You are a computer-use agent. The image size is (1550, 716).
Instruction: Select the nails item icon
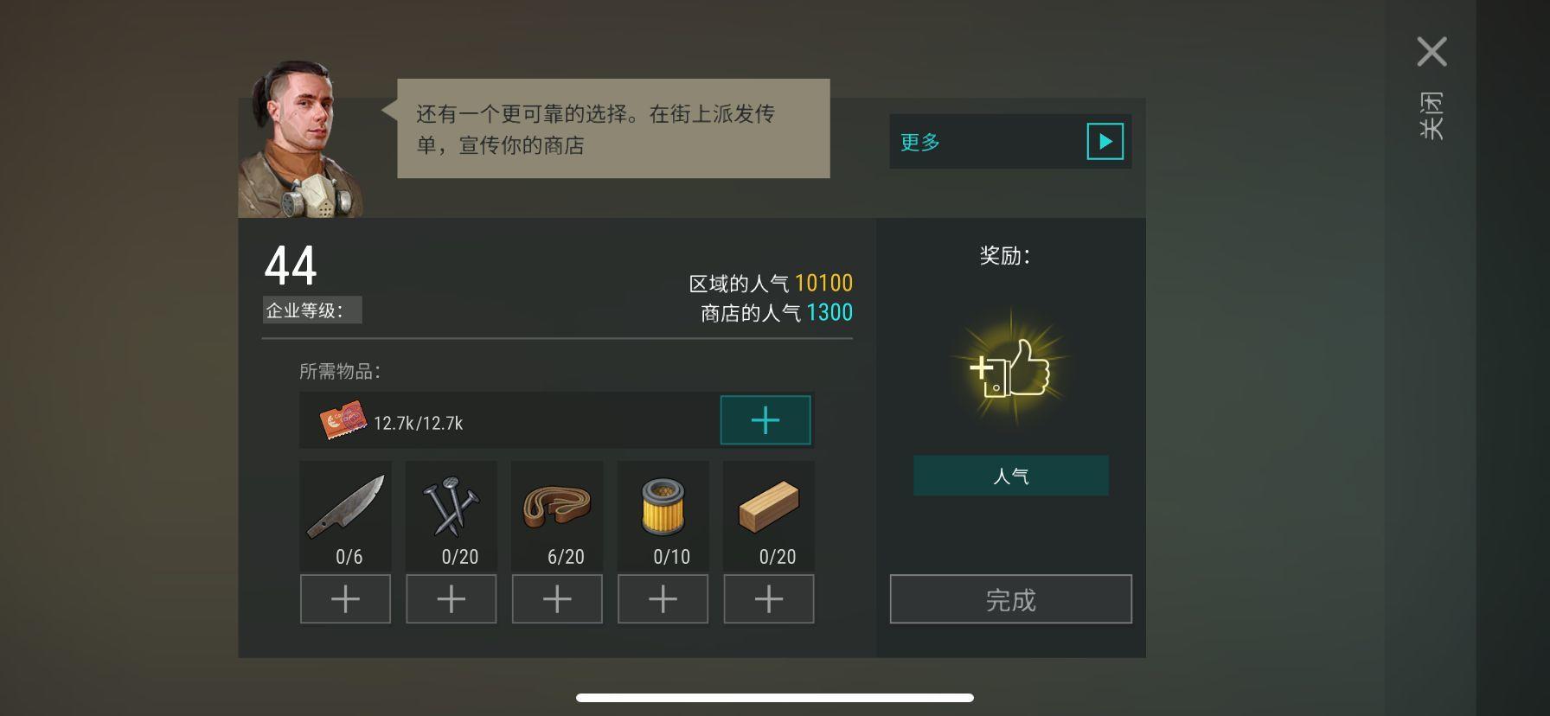coord(451,507)
